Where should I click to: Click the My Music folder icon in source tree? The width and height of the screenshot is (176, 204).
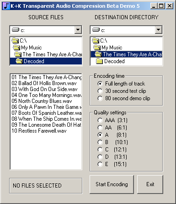16,48
